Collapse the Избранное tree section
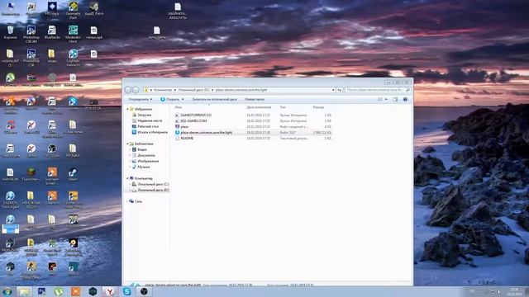This screenshot has width=529, height=297. point(127,109)
